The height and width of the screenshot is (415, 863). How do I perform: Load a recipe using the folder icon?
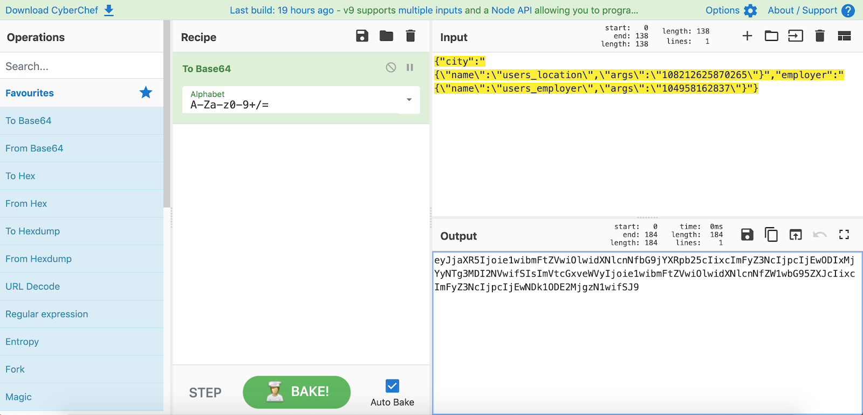pyautogui.click(x=386, y=36)
